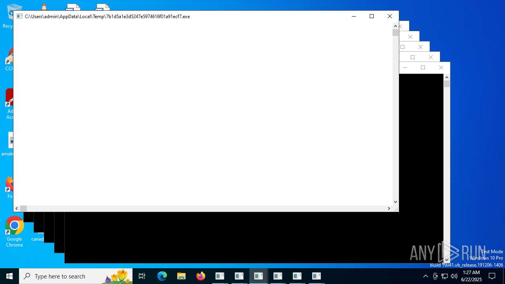The image size is (505, 284).
Task: Open Task View on the taskbar
Action: [x=142, y=276]
